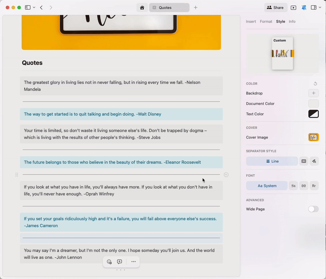Screen dimensions: 326x279
Task: Close the Quotes tab with its x icon
Action: pyautogui.click(x=154, y=8)
